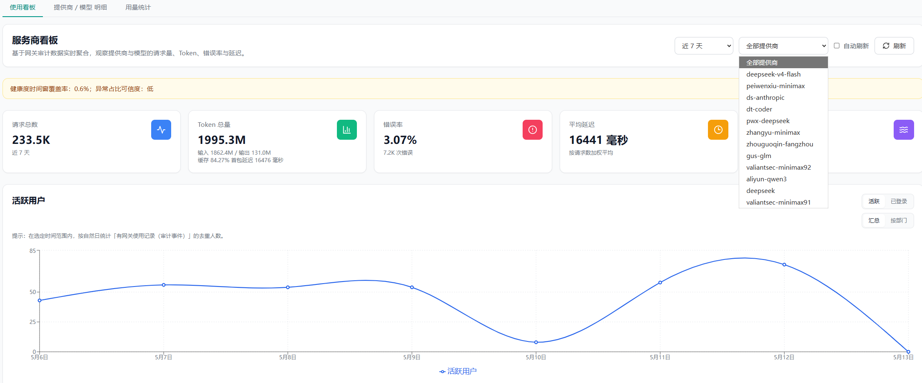Enable the 自动刷新 checkbox
Viewport: 922px width, 383px height.
click(837, 46)
